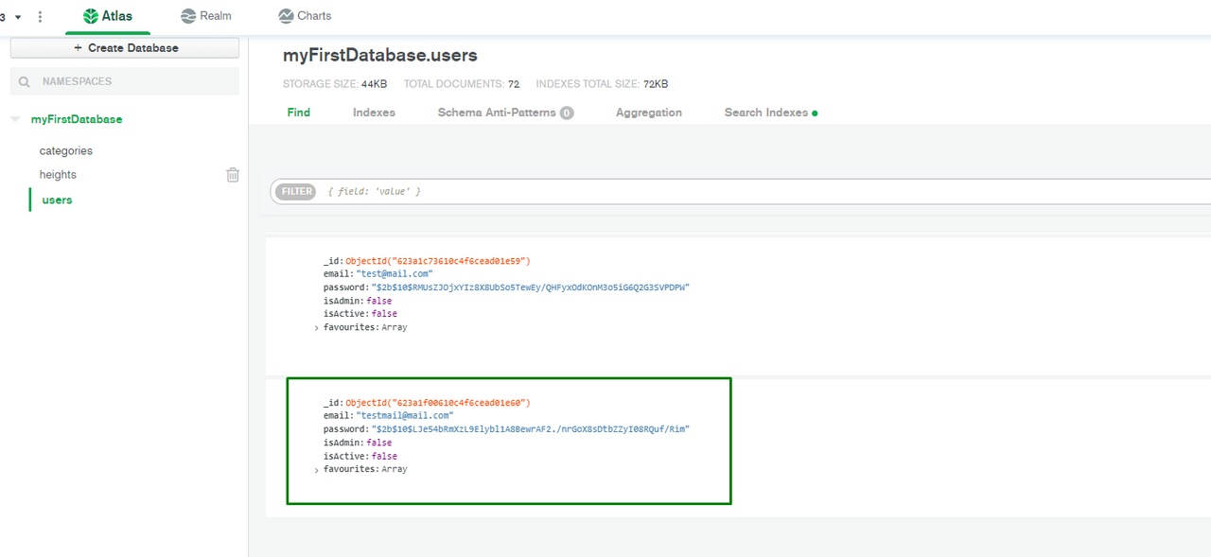The height and width of the screenshot is (557, 1211).
Task: Open the heights collection
Action: click(x=58, y=175)
